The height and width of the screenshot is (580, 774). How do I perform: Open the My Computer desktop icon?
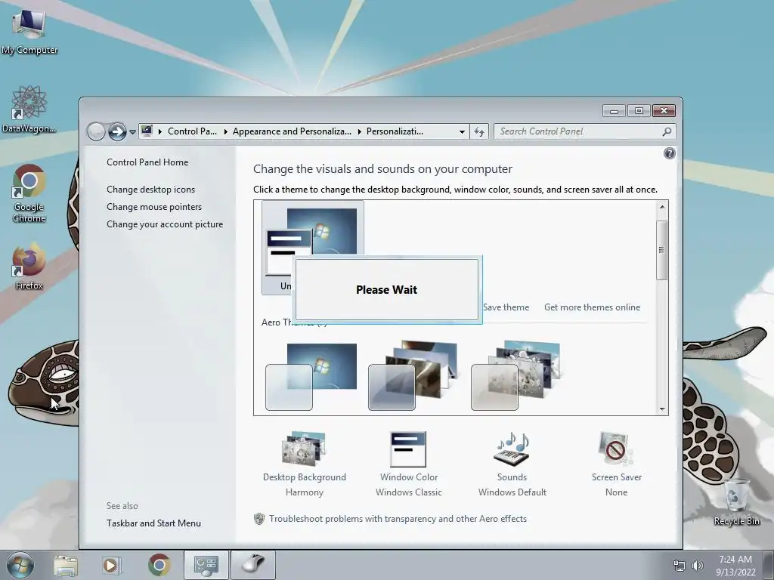coord(29,30)
